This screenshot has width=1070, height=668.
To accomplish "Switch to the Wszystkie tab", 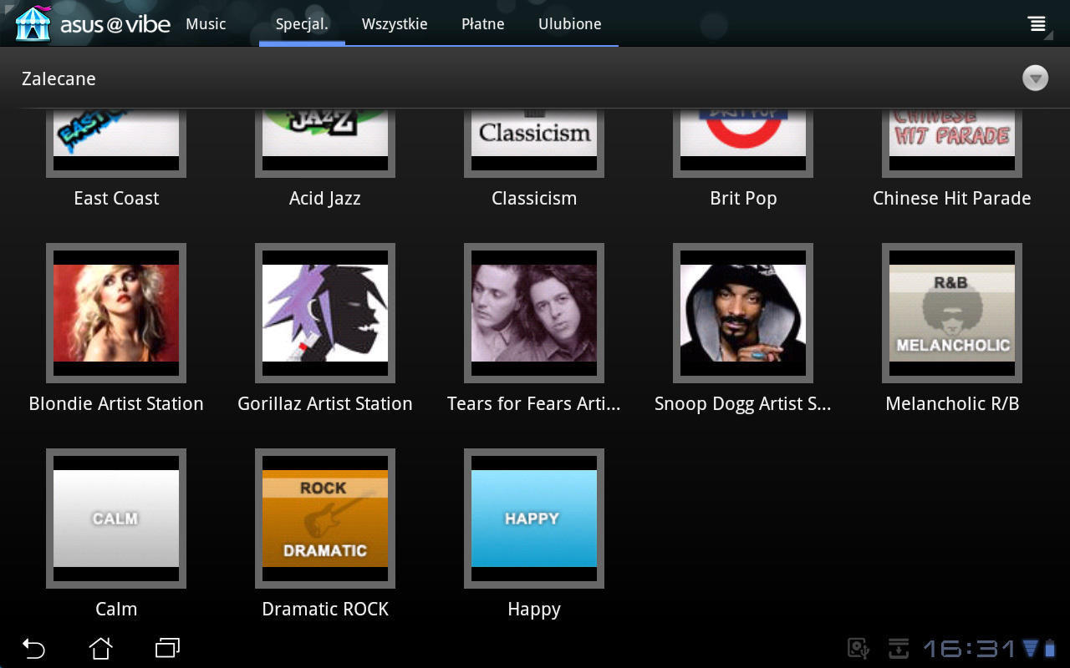I will click(x=395, y=24).
